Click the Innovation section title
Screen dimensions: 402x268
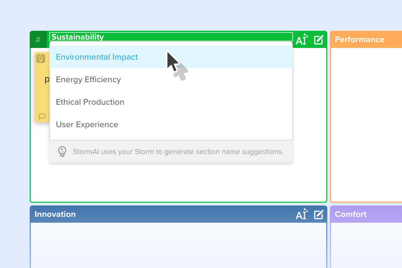[55, 214]
